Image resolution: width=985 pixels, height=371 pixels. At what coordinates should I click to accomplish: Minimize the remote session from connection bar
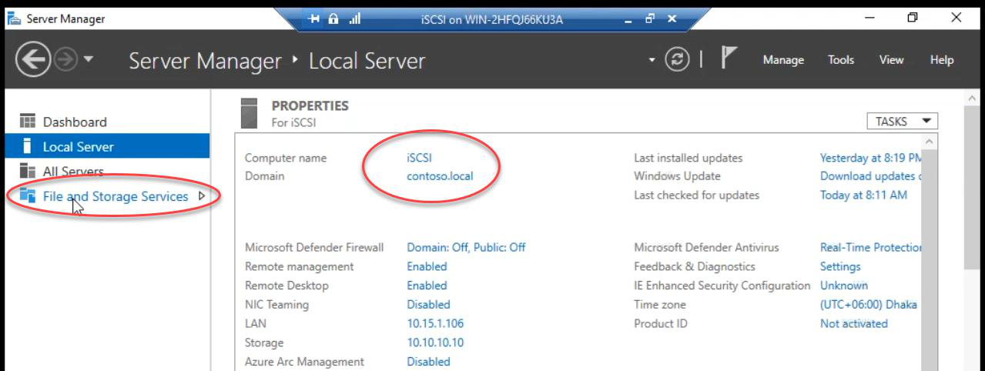point(629,20)
